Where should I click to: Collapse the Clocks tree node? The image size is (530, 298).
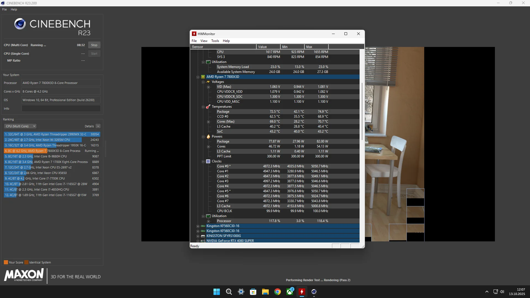click(203, 162)
